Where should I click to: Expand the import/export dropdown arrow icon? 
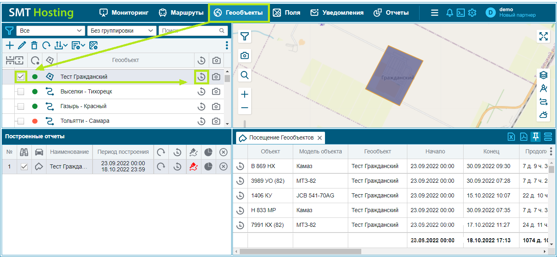(61, 45)
